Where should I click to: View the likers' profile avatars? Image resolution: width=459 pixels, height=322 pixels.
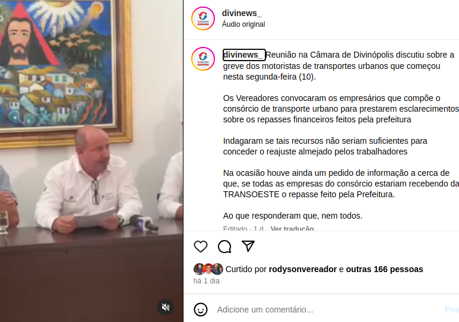click(208, 269)
